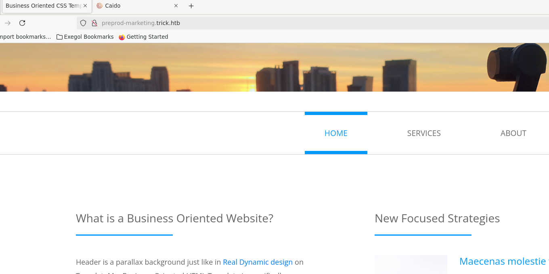Click the thumbnail beside Maecenas molestie
The width and height of the screenshot is (549, 274).
coord(411,265)
